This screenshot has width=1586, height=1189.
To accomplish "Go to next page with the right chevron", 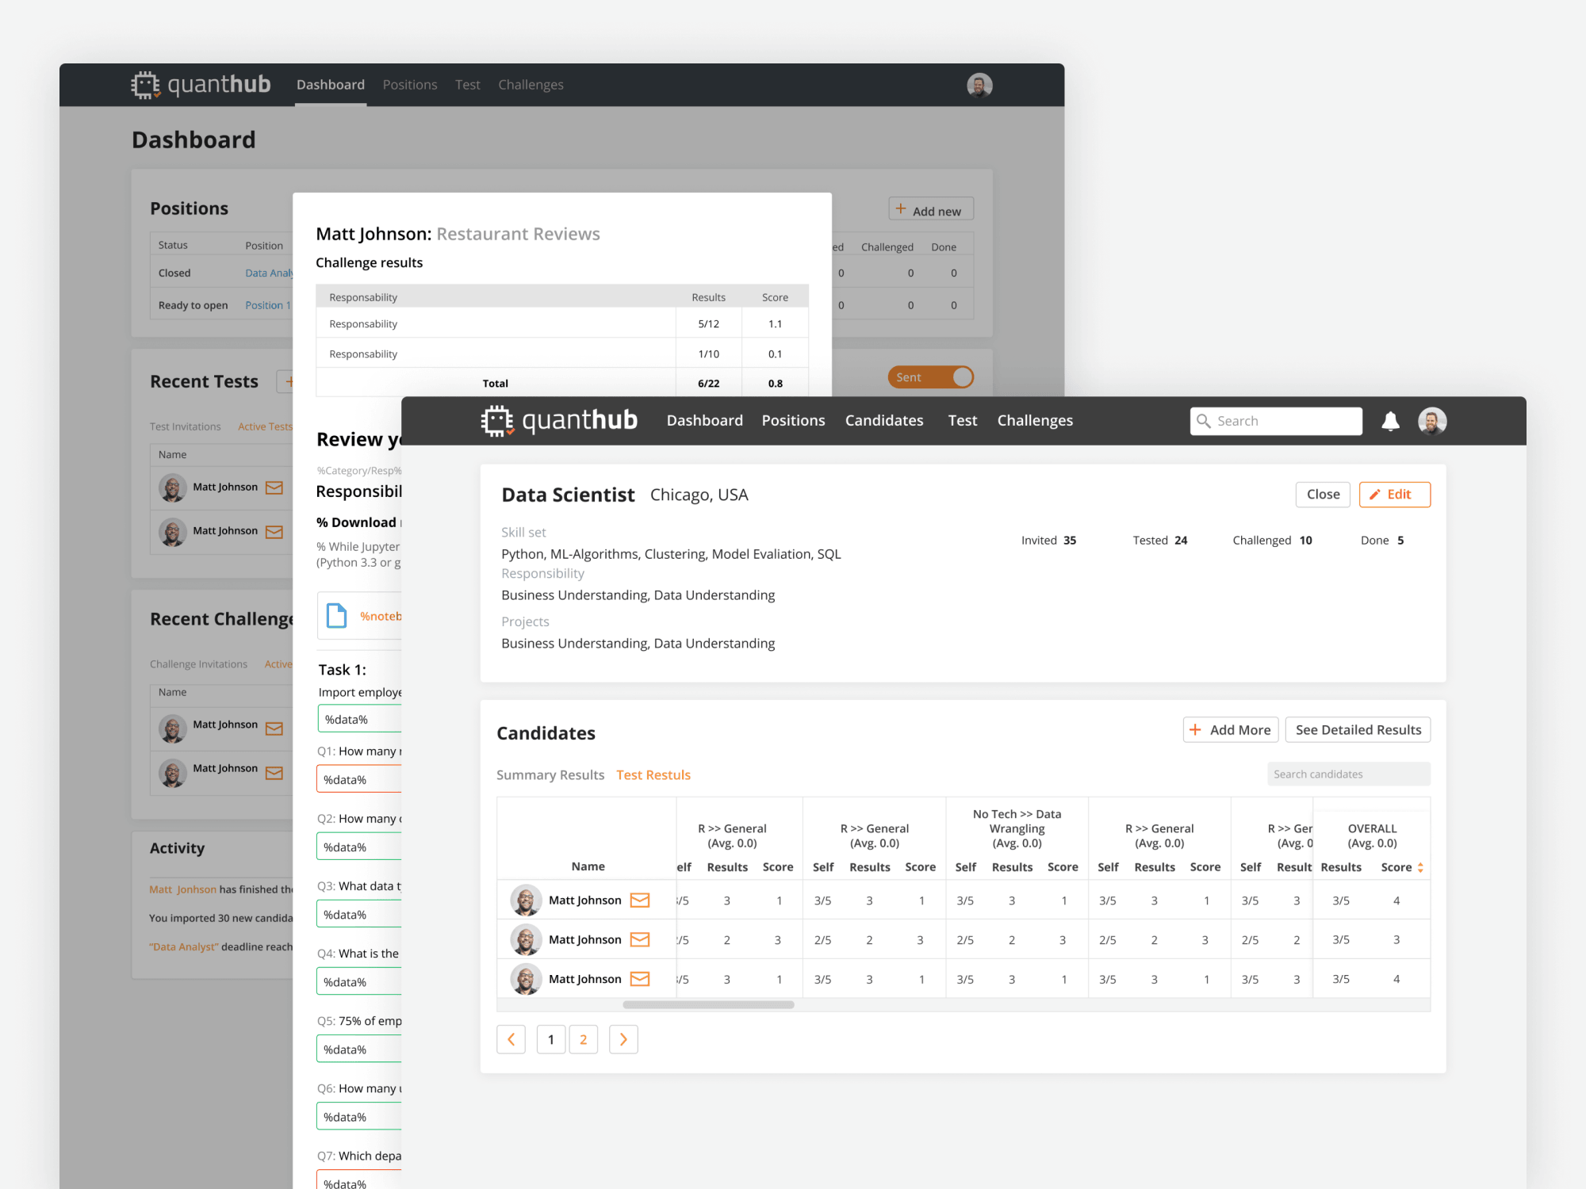I will click(x=623, y=1039).
